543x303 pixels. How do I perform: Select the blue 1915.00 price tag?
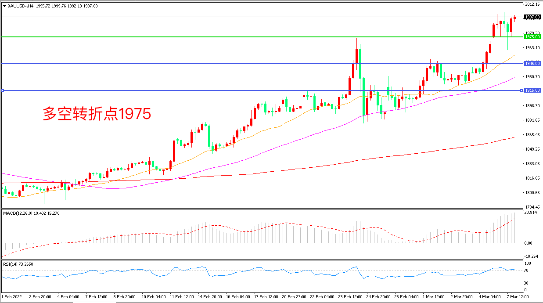(x=532, y=90)
